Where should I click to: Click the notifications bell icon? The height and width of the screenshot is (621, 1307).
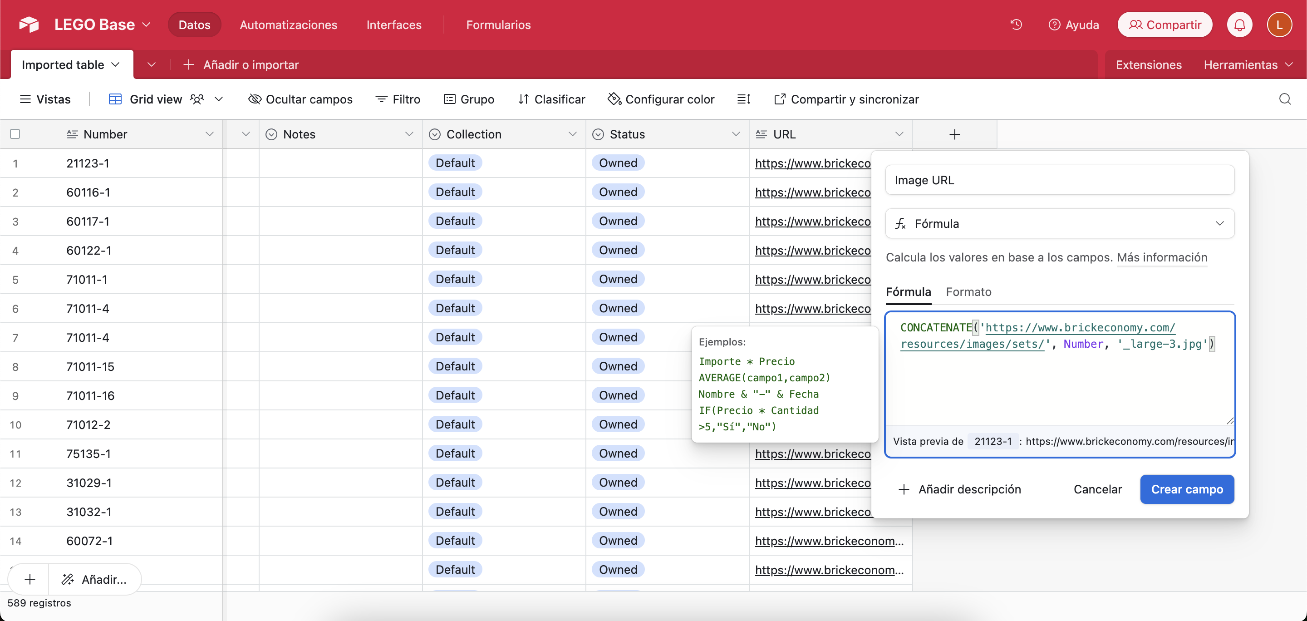[1239, 25]
